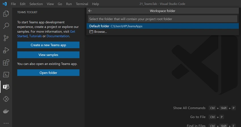The image size is (241, 127).
Task: Open the Terminal menu
Action: 82,4
